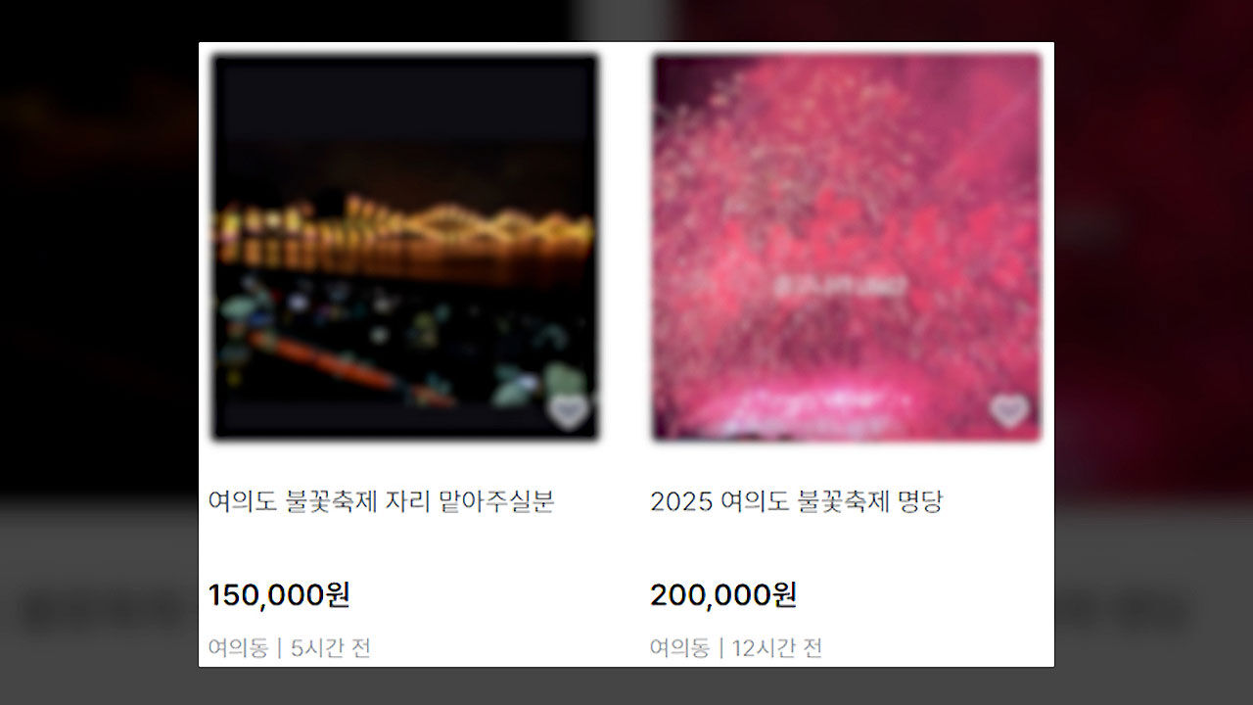Select the 150,000원 price
This screenshot has width=1253, height=705.
click(279, 594)
